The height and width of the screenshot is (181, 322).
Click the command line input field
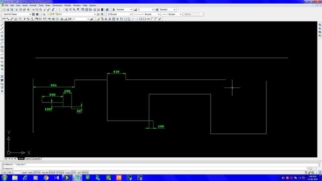coord(154,168)
